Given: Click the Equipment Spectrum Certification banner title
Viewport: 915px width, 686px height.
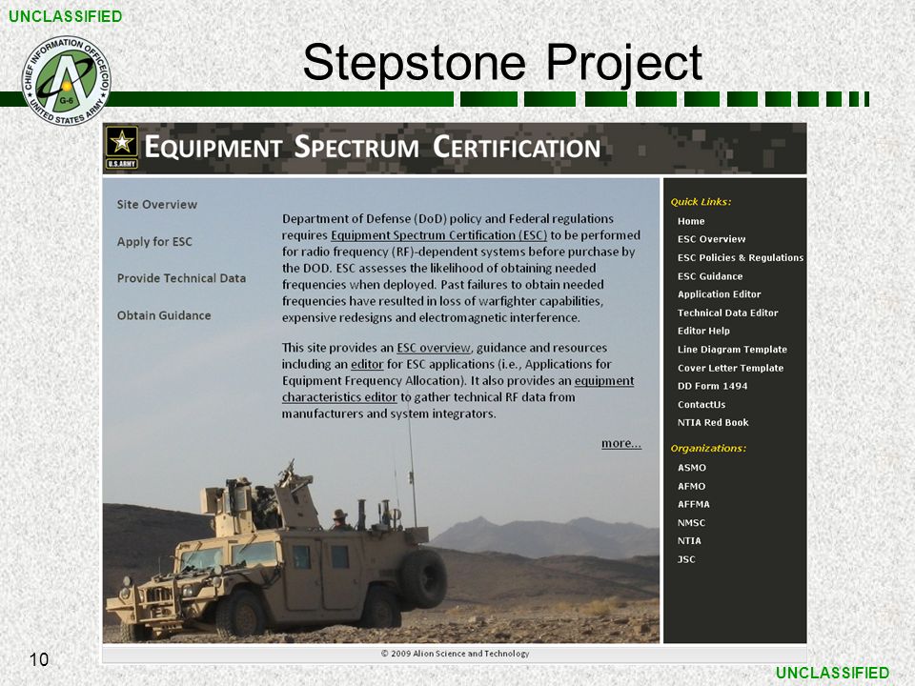Looking at the screenshot, I should click(373, 147).
